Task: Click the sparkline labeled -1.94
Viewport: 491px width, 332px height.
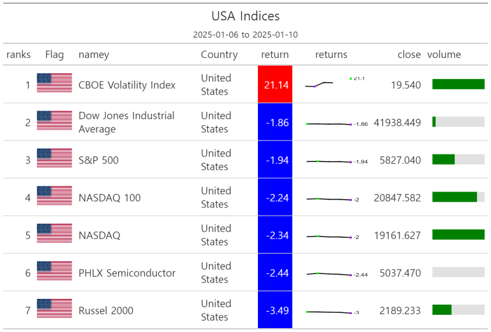Action: point(337,162)
